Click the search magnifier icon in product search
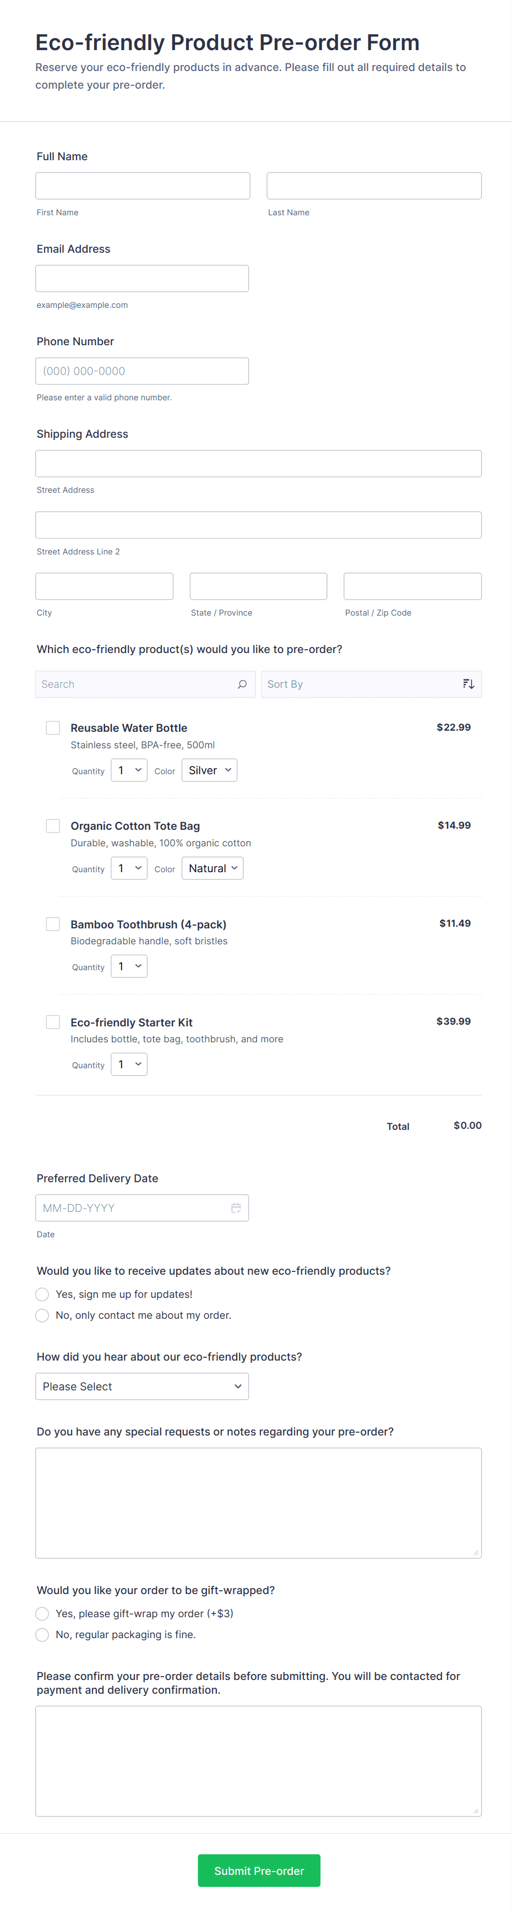Image resolution: width=512 pixels, height=1914 pixels. 242,684
